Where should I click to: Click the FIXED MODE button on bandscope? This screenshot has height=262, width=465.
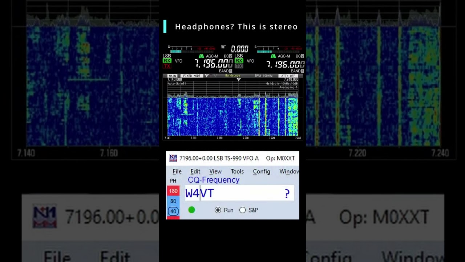[191, 76]
